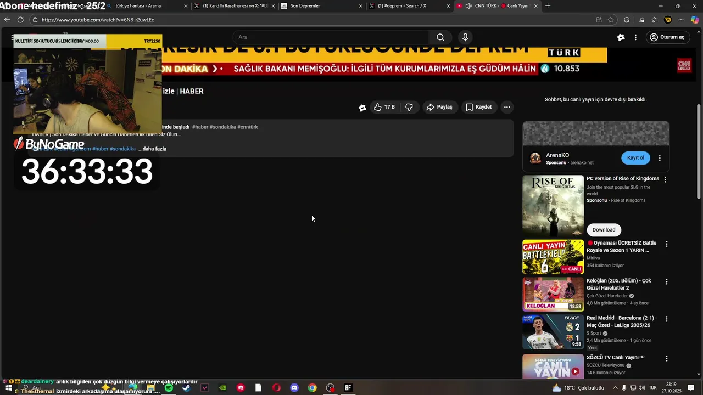Viewport: 703px width, 395px height.
Task: Select the CNN TÜRK Canlı Yayın tab
Action: tap(496, 6)
